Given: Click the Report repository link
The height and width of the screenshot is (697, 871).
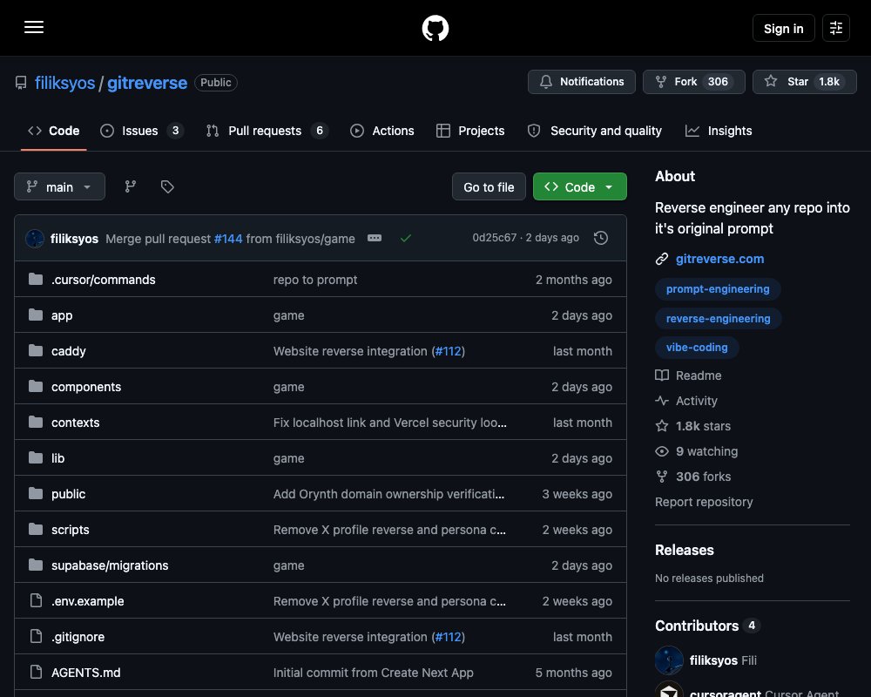Looking at the screenshot, I should [704, 502].
